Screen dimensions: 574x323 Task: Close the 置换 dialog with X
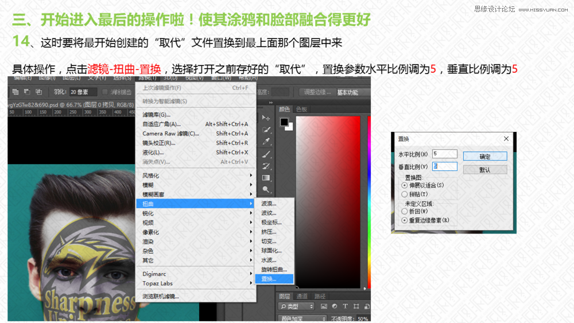[506, 139]
